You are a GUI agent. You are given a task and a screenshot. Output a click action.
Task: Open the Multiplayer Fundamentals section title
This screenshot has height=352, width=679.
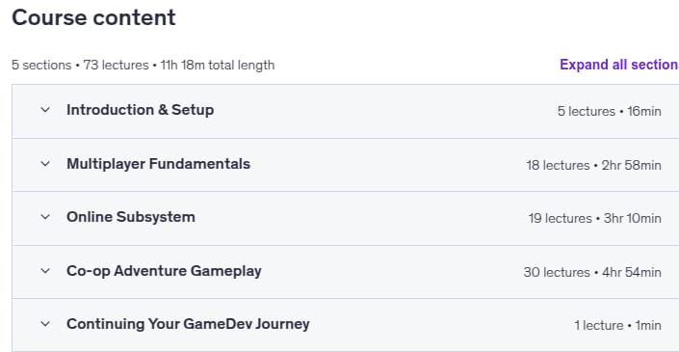coord(158,164)
